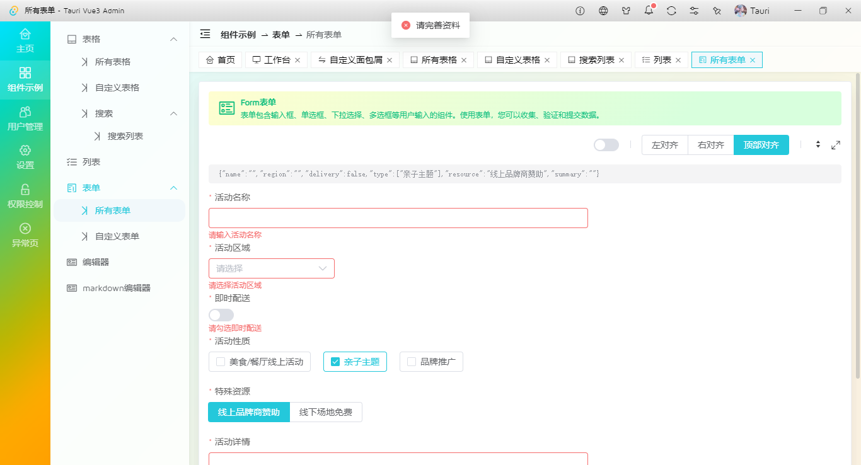Open the theme shirt icon

pyautogui.click(x=626, y=11)
